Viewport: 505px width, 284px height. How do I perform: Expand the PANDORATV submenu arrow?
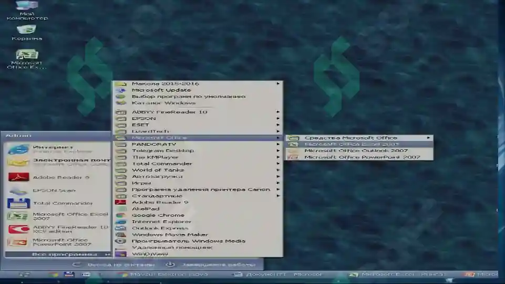(277, 144)
